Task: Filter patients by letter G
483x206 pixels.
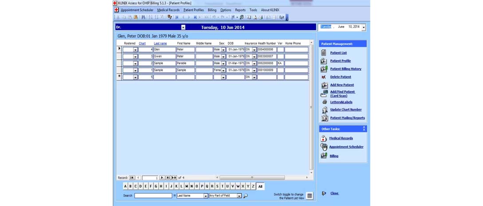Action: pyautogui.click(x=156, y=187)
